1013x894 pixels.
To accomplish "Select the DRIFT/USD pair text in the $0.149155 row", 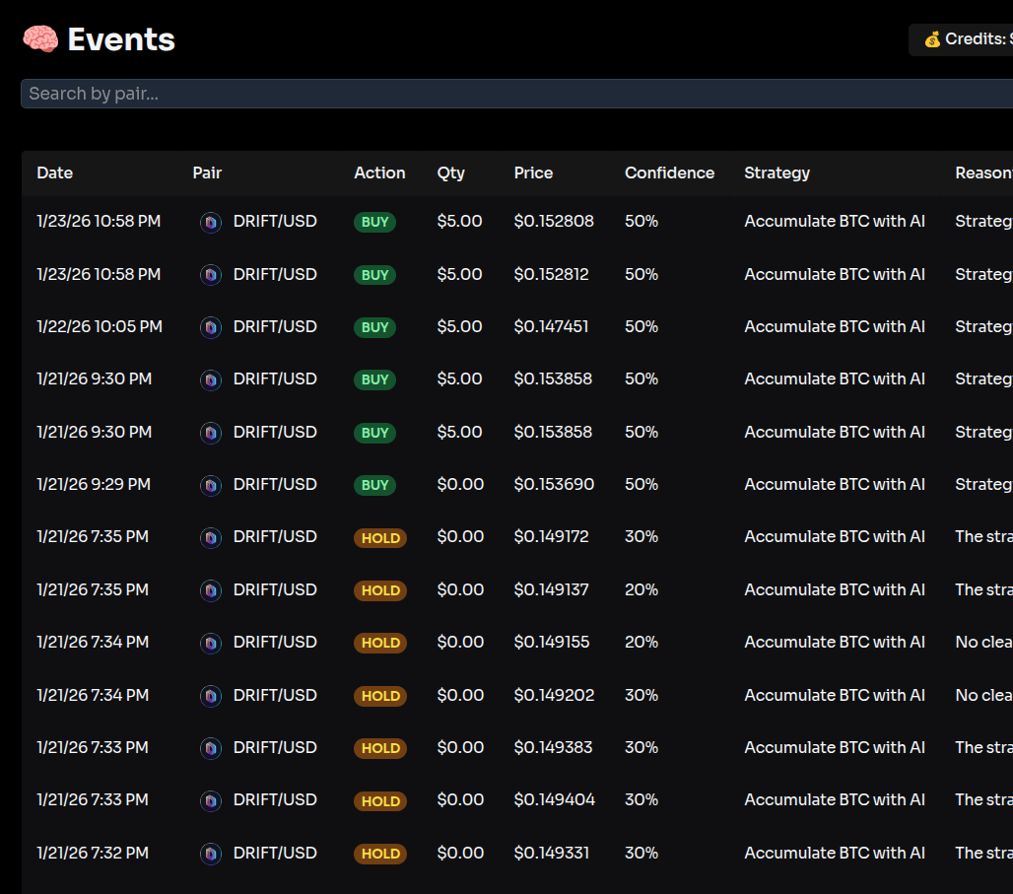I will click(275, 642).
